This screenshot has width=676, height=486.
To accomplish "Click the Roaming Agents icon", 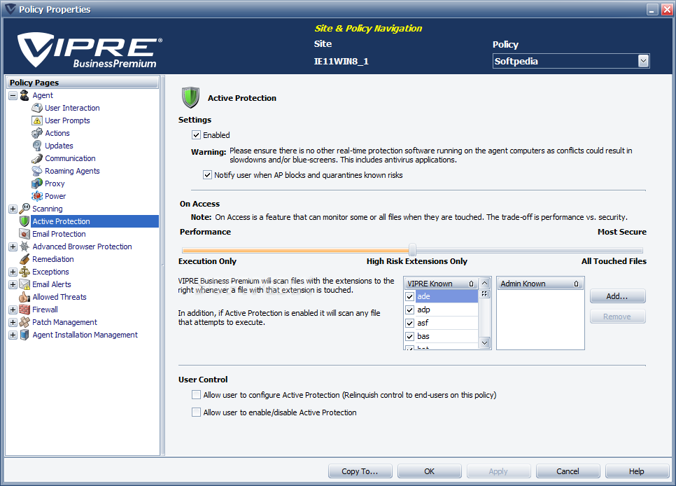I will tap(37, 171).
